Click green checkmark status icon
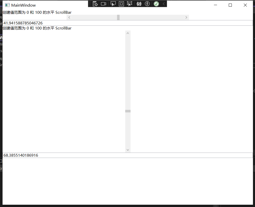255x207 pixels. [x=156, y=4]
